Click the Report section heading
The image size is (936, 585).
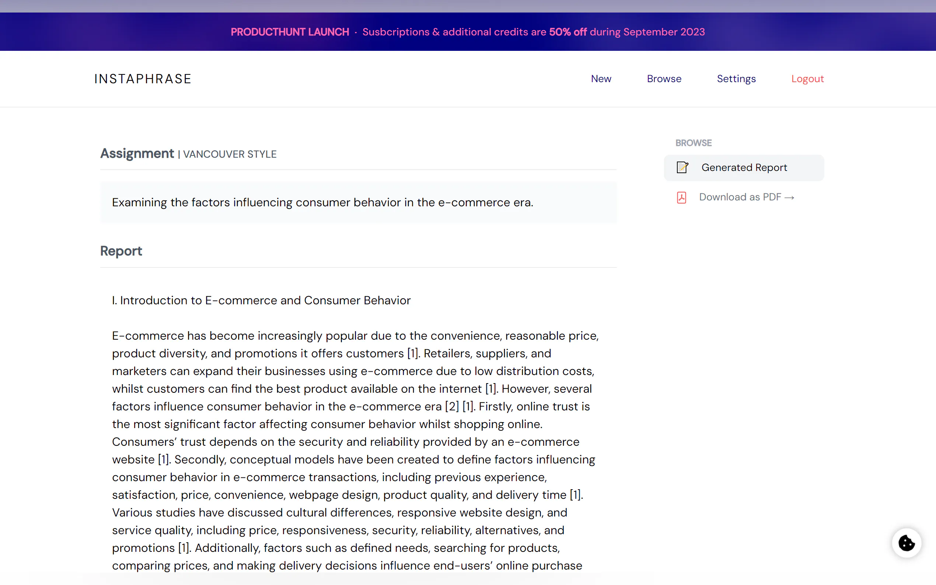tap(121, 251)
